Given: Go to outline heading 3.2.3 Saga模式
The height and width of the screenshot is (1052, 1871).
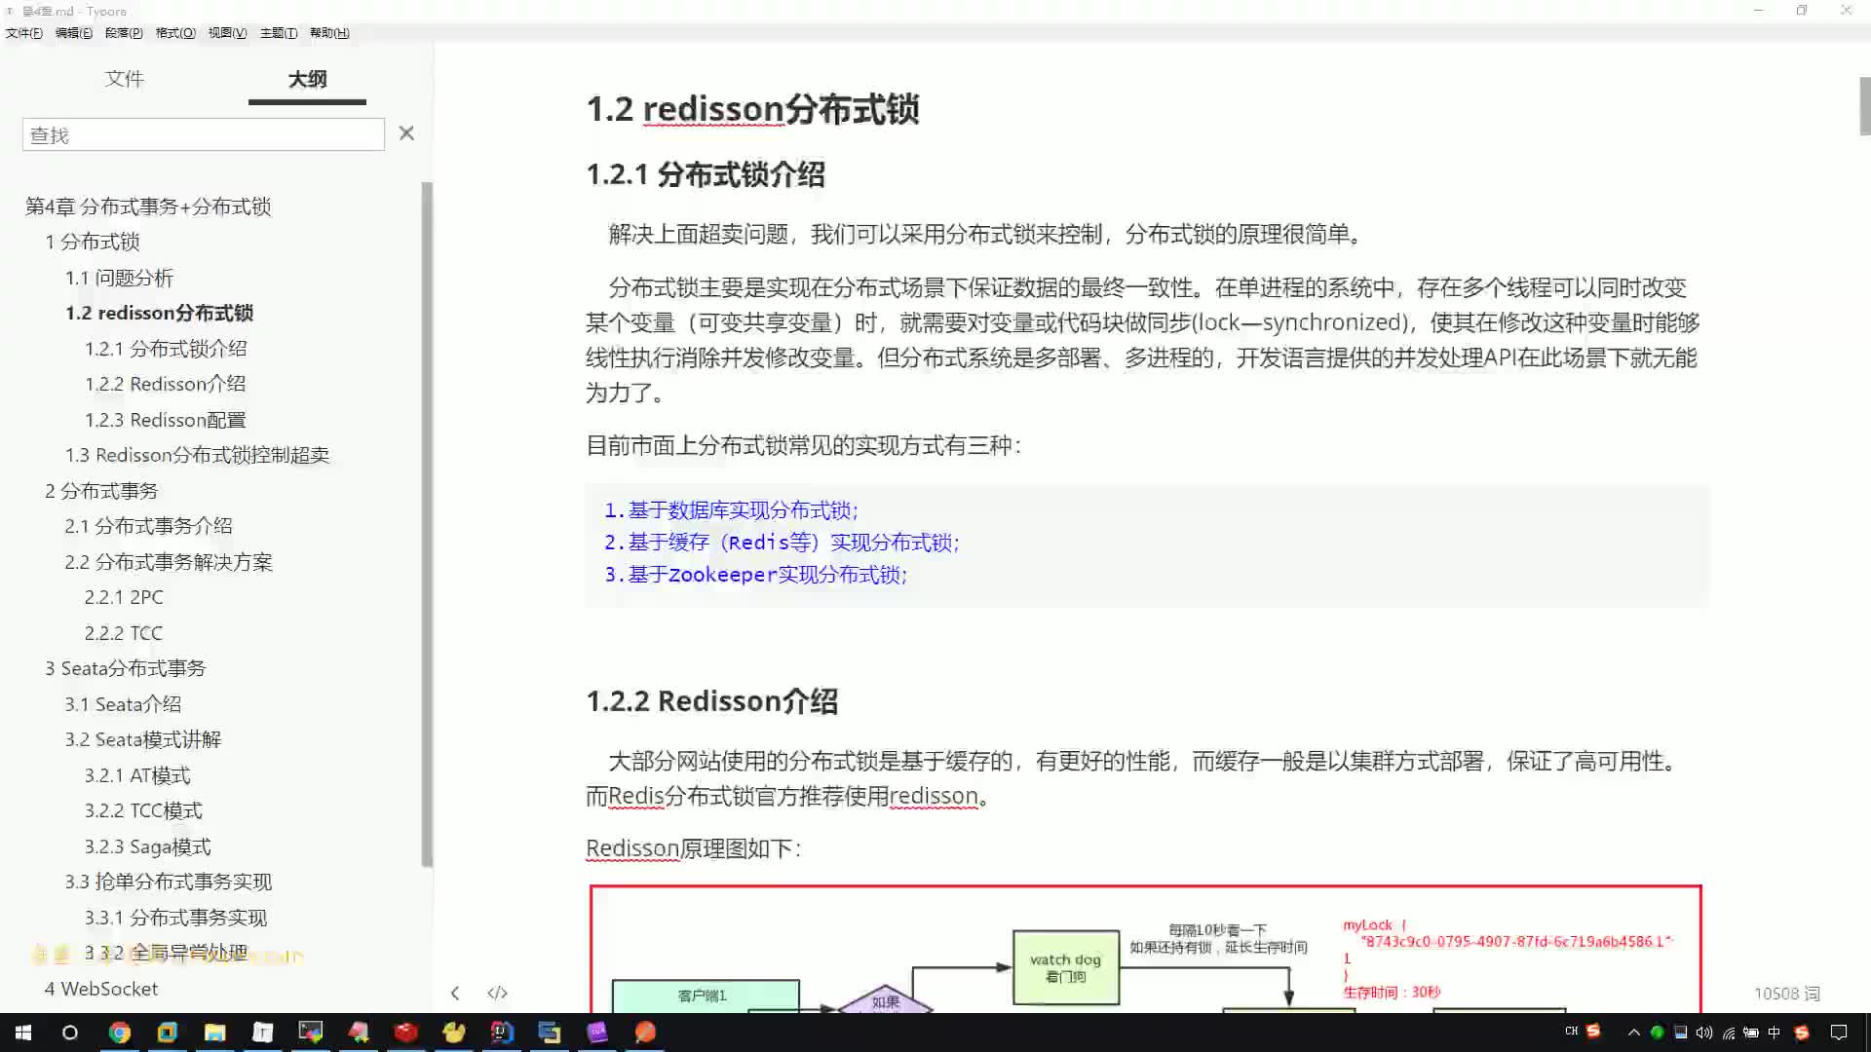Looking at the screenshot, I should pyautogui.click(x=147, y=846).
